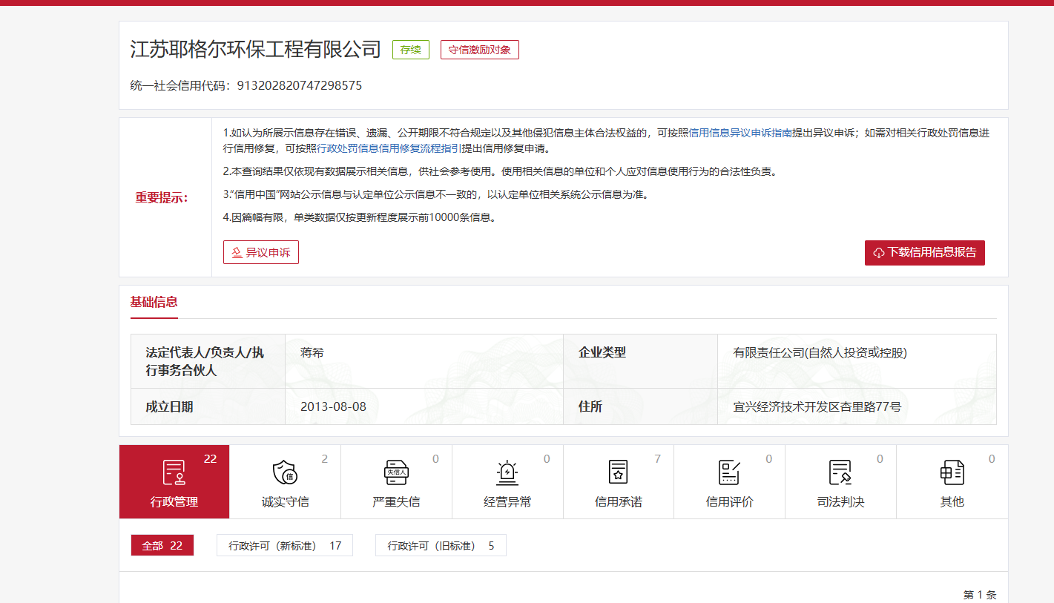Click the 其他 category icon

pos(952,472)
